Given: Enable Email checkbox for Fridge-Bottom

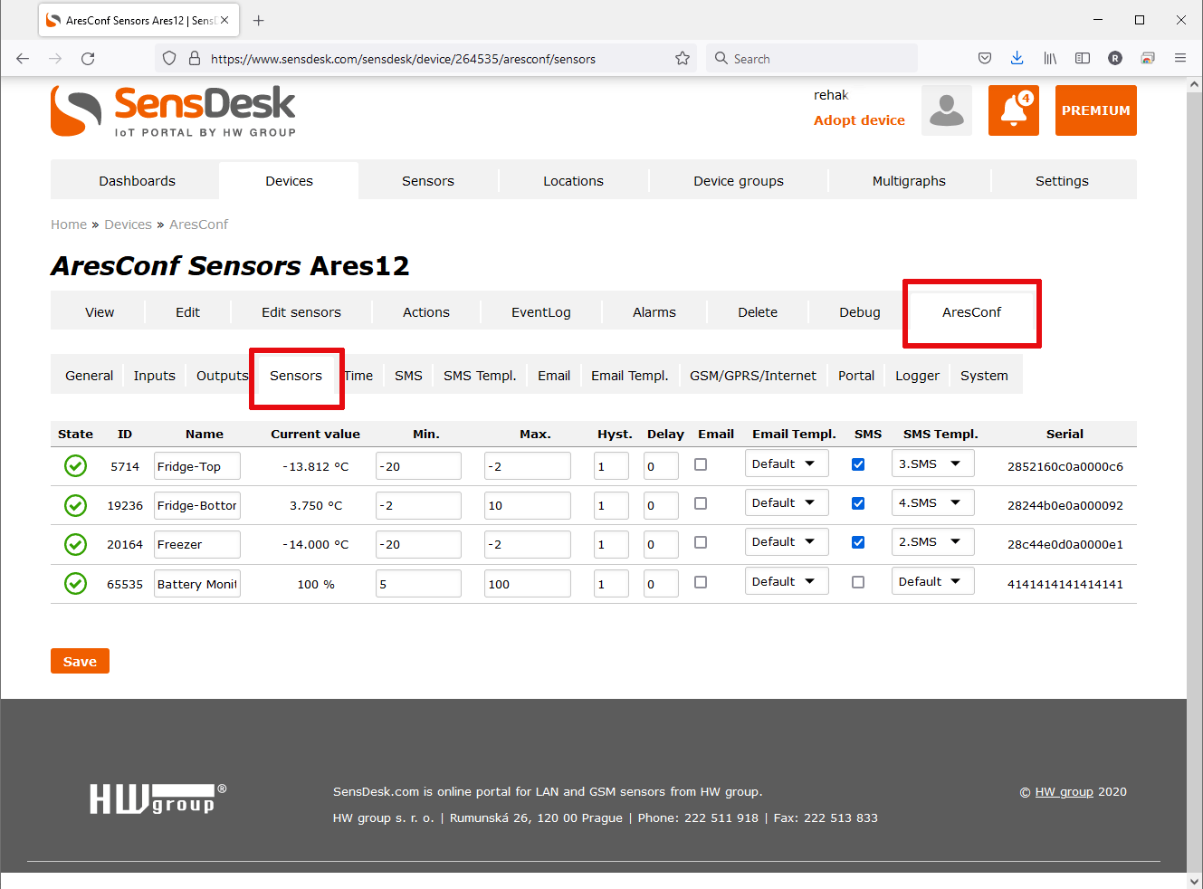Looking at the screenshot, I should [x=701, y=503].
